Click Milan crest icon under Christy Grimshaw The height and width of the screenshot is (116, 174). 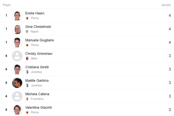tap(27, 58)
